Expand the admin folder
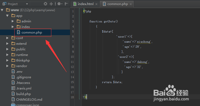This screenshot has height=106, width=200. tap(12, 21)
